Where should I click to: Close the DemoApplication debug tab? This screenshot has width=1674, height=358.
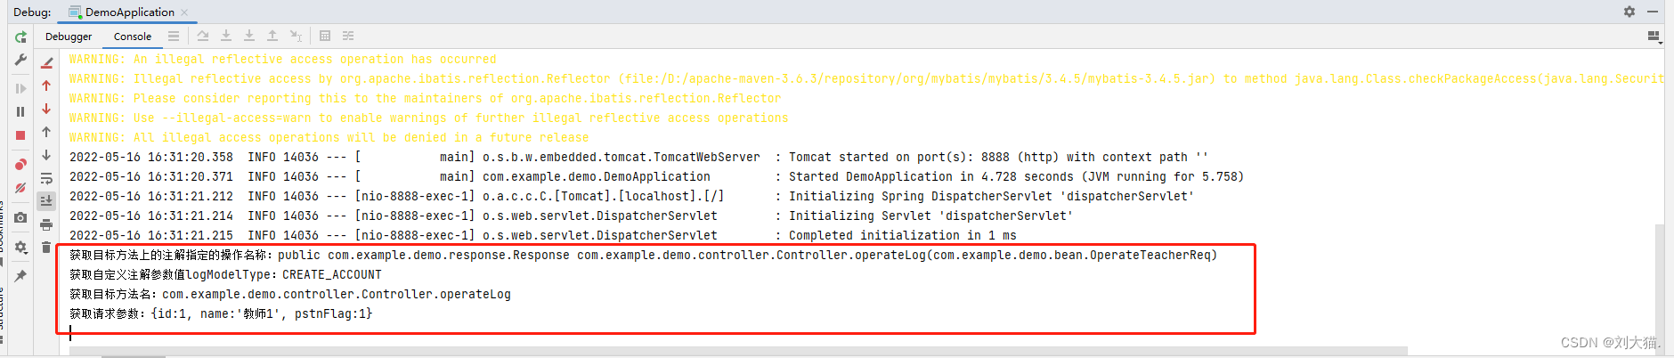tap(184, 12)
